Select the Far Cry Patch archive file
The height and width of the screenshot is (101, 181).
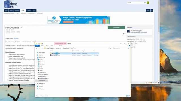74,55
